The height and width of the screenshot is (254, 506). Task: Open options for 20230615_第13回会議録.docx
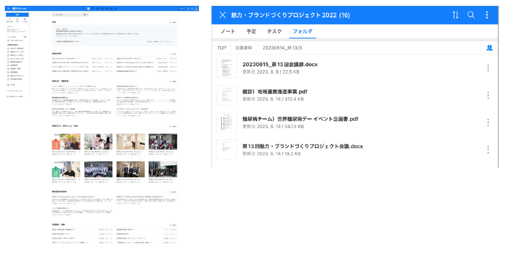pos(488,68)
